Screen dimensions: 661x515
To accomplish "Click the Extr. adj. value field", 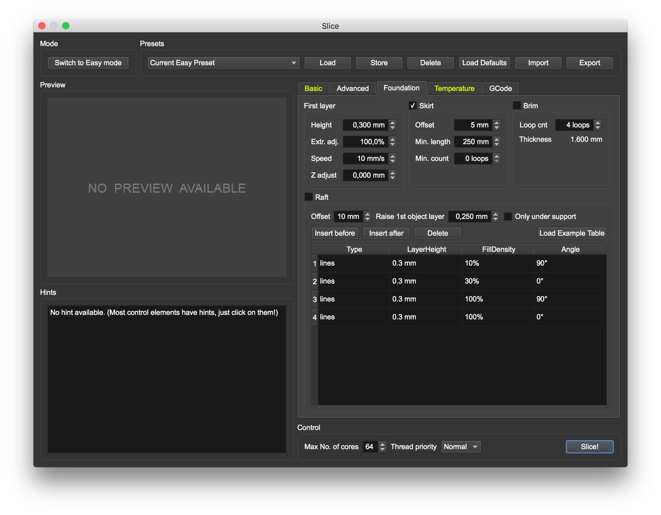I will pyautogui.click(x=366, y=142).
